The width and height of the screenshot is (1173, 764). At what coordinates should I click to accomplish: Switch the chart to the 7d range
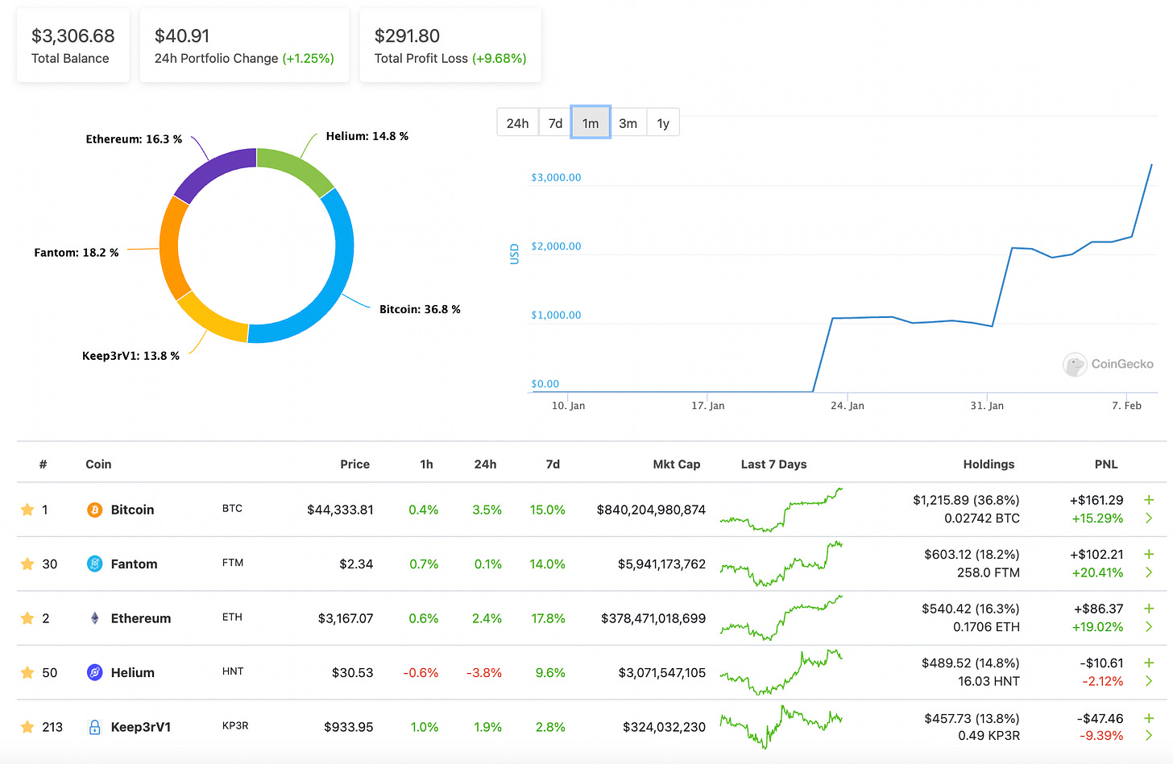pyautogui.click(x=555, y=123)
